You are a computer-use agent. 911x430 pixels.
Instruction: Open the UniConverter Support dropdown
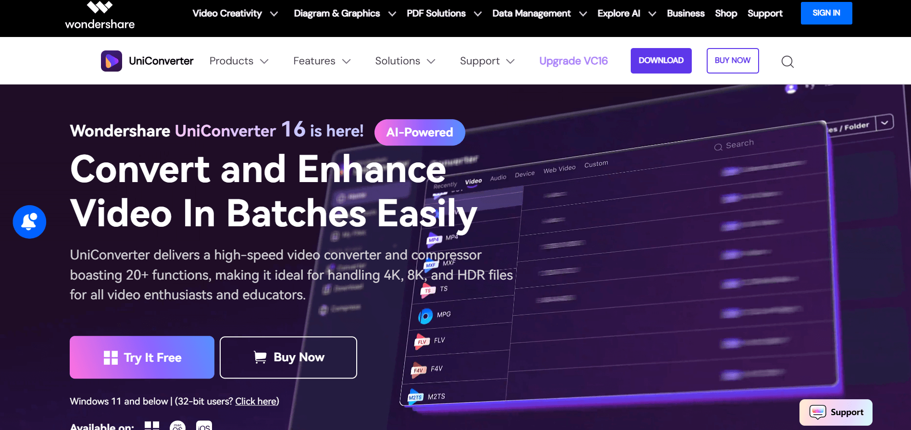[x=487, y=61]
